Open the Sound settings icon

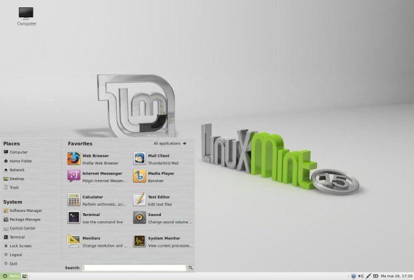[x=140, y=217]
